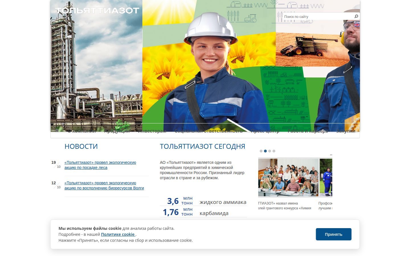Select the first carousel dot
The image size is (410, 256).
[261, 151]
